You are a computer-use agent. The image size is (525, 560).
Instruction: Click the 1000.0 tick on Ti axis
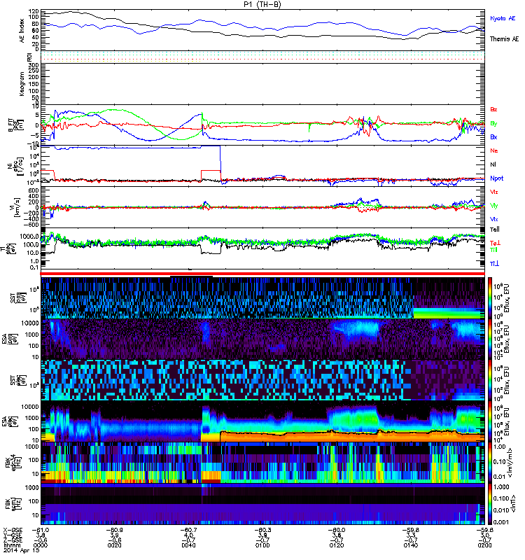tap(29, 237)
